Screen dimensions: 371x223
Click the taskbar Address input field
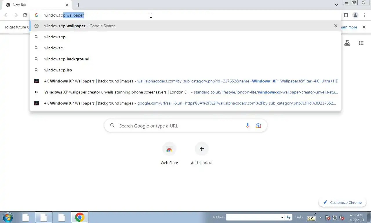click(253, 217)
